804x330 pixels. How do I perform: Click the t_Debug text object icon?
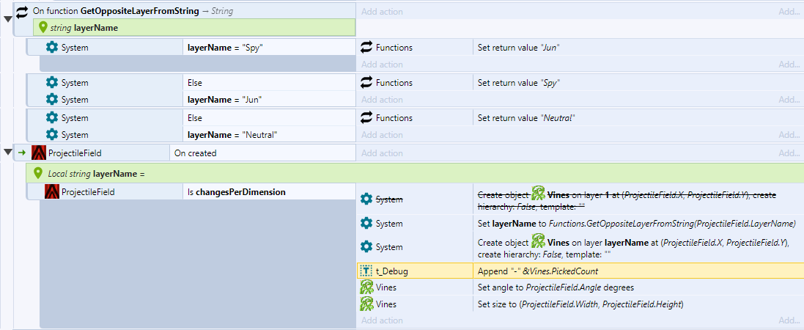[x=366, y=271]
